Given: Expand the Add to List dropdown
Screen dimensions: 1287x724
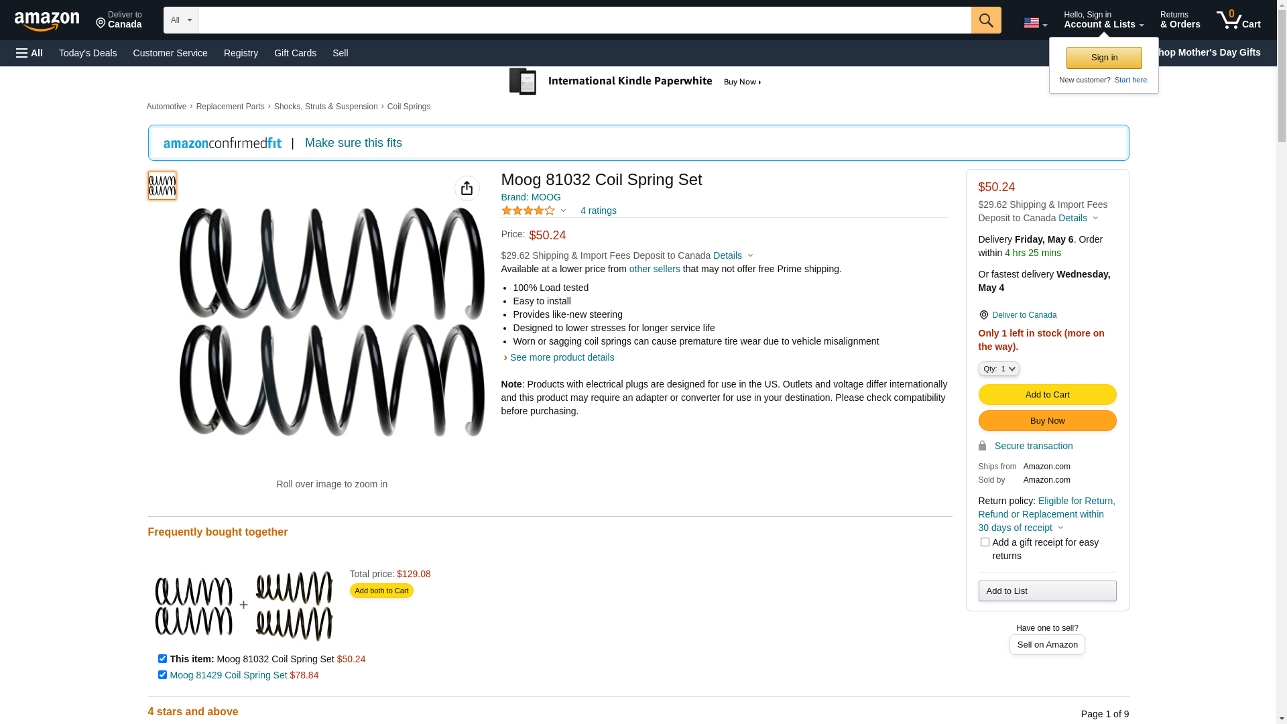Looking at the screenshot, I should click(x=1047, y=591).
